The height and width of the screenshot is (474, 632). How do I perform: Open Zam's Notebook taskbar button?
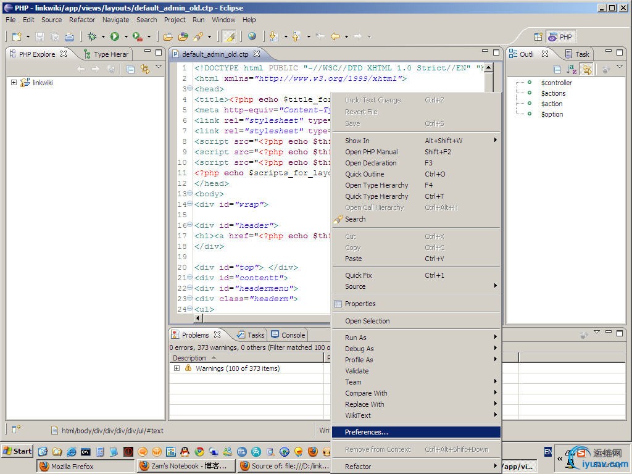coord(186,467)
